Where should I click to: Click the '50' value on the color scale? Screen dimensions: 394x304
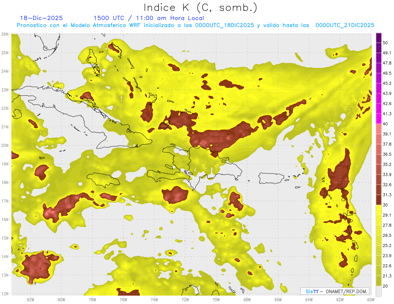coord(386,43)
